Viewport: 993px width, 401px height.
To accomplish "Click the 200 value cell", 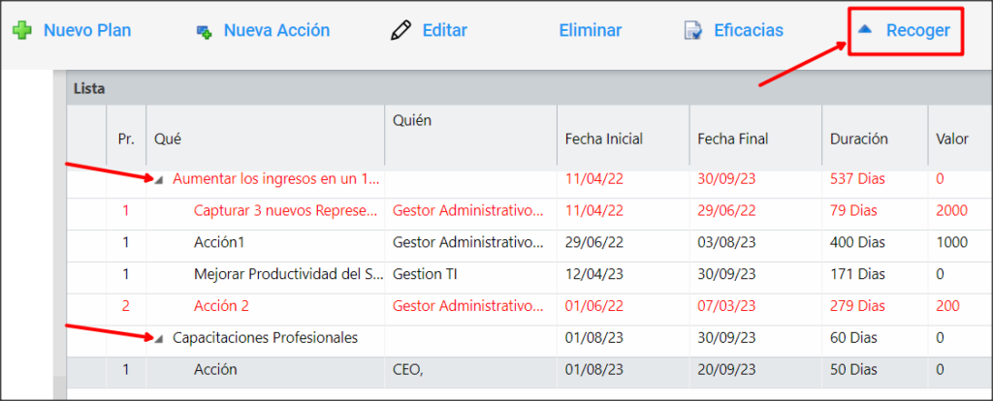I will pyautogui.click(x=948, y=306).
